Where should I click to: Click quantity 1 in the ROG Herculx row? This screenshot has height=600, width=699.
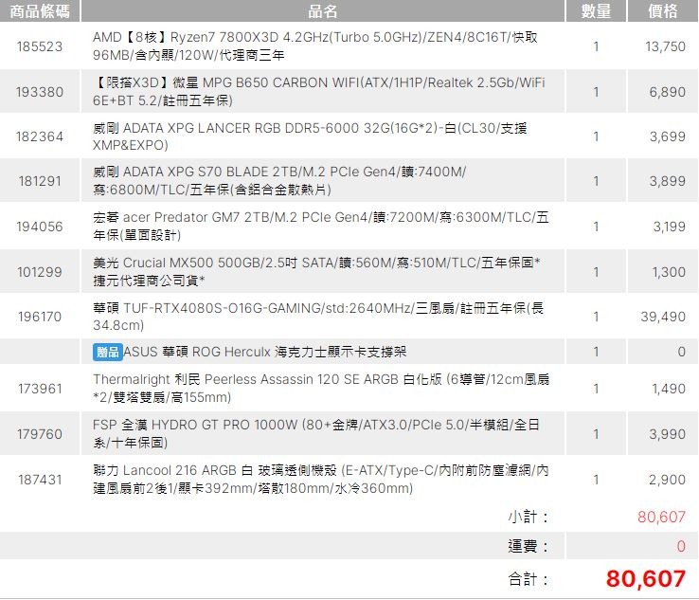pos(596,352)
